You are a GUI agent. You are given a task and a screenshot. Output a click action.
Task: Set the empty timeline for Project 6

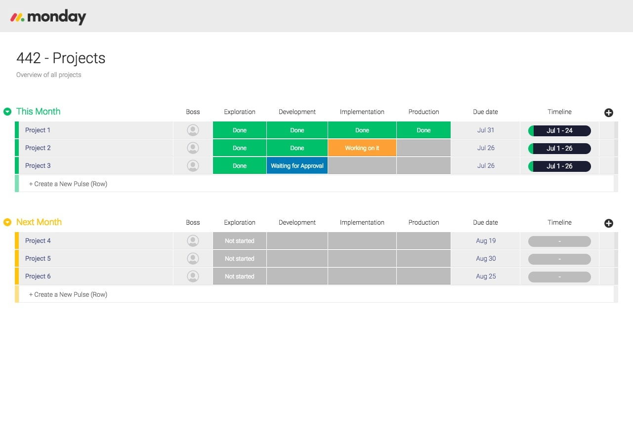point(559,277)
